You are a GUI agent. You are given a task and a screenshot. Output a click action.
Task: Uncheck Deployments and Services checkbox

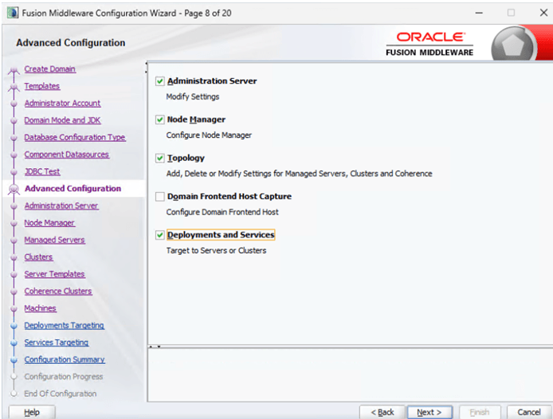tap(159, 235)
